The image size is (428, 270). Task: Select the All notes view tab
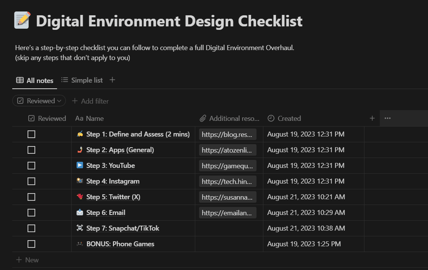point(35,80)
